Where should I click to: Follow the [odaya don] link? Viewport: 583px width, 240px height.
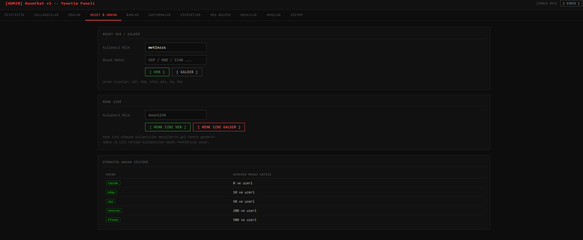click(546, 3)
